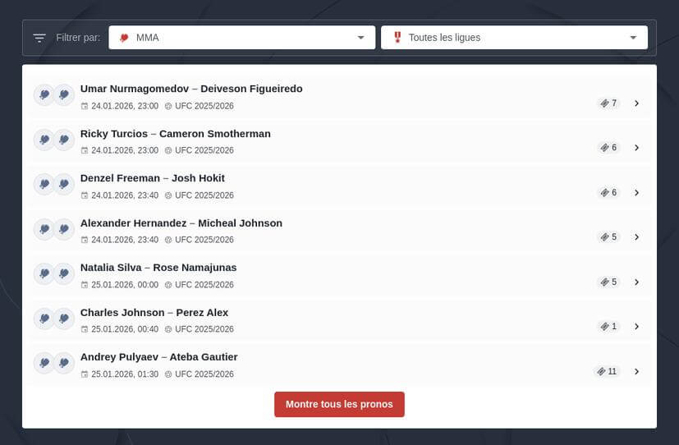679x445 pixels.
Task: Click the tips count badge showing 7
Action: [x=608, y=103]
